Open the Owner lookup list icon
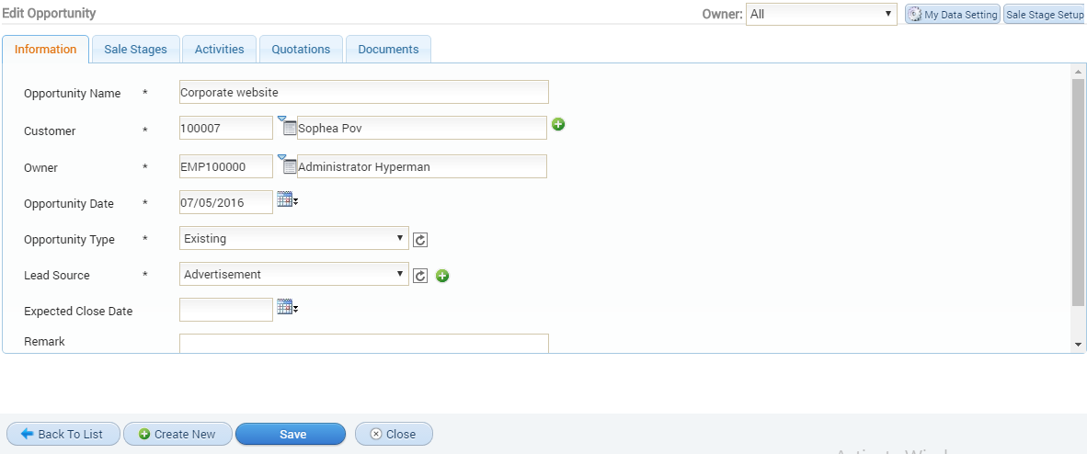The image size is (1087, 454). click(x=287, y=165)
